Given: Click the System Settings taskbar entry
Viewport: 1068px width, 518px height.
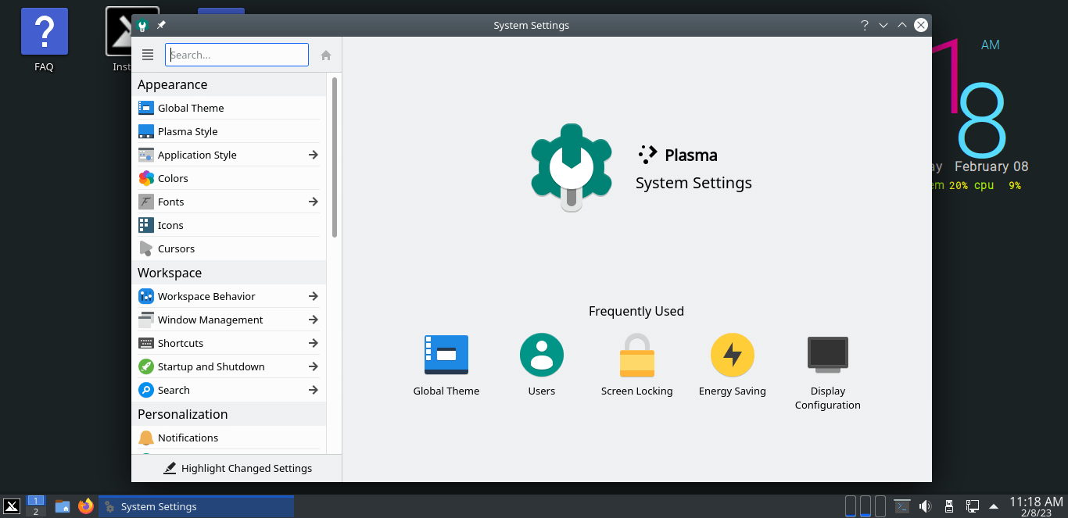Looking at the screenshot, I should click(x=196, y=506).
